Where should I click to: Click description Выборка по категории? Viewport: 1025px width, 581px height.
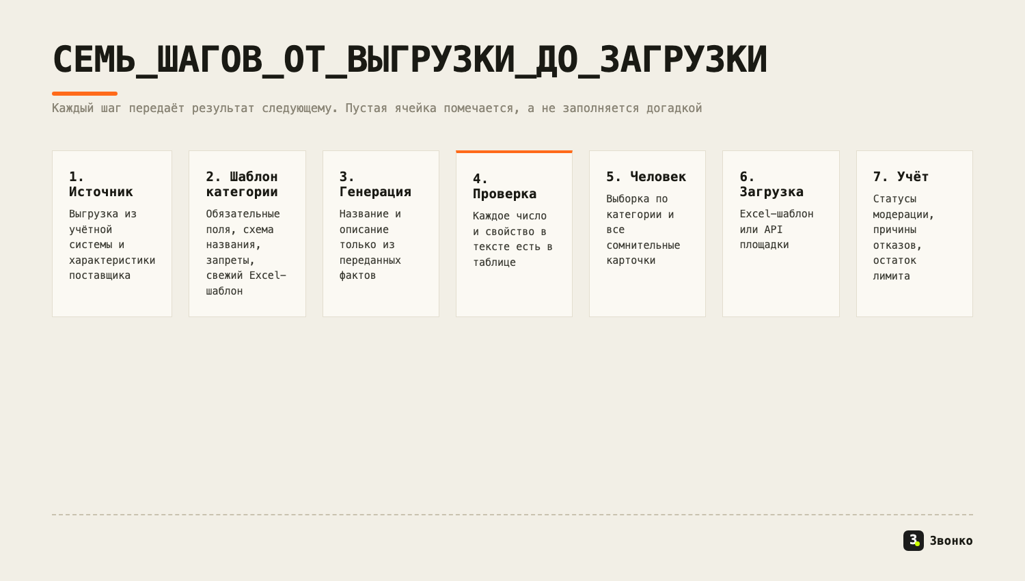643,230
